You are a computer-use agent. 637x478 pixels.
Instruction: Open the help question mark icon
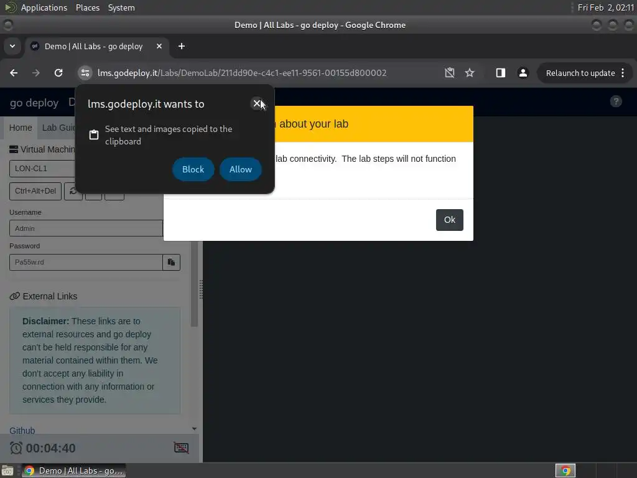[x=616, y=101]
